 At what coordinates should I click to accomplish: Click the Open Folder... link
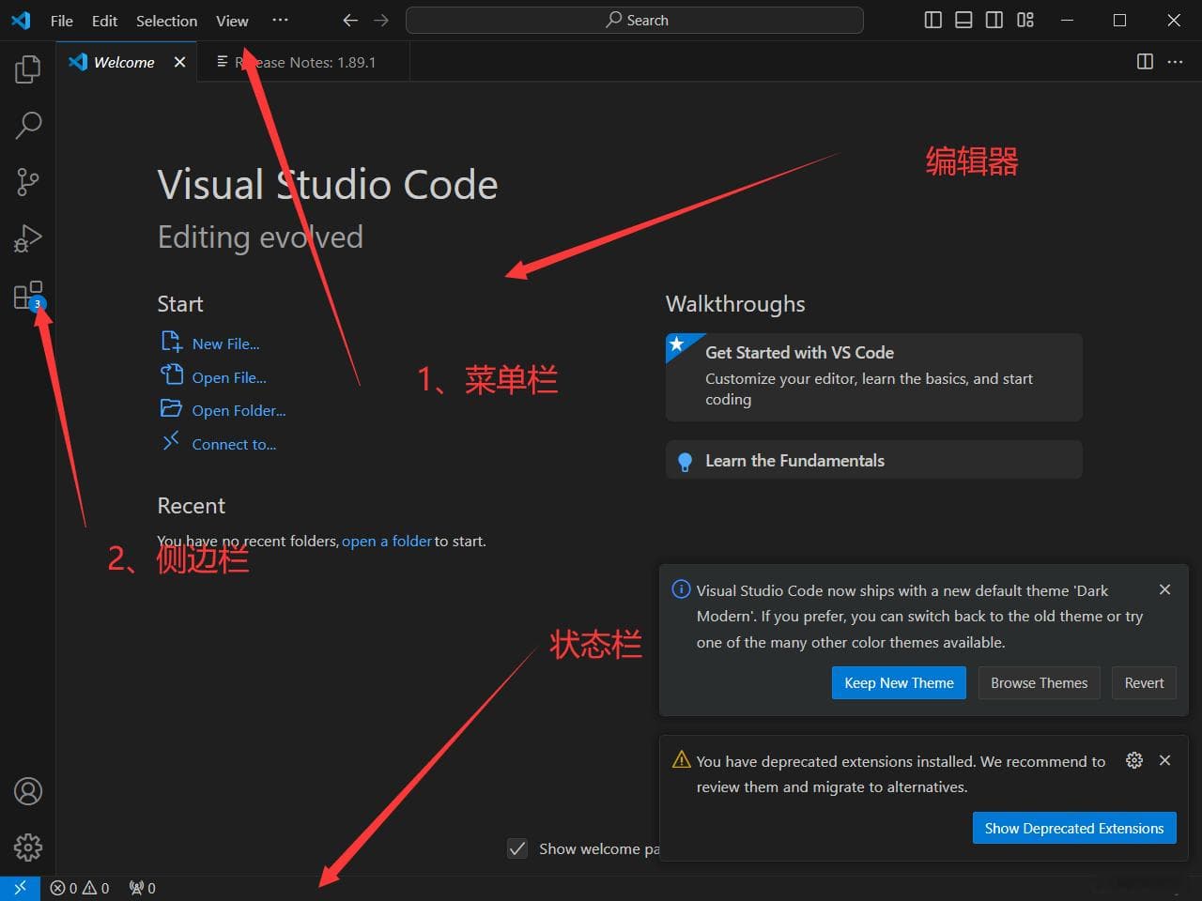[x=239, y=411]
